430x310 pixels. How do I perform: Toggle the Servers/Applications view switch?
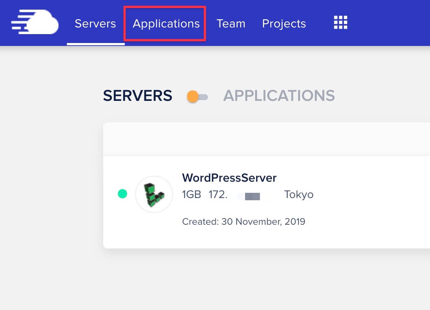point(198,97)
